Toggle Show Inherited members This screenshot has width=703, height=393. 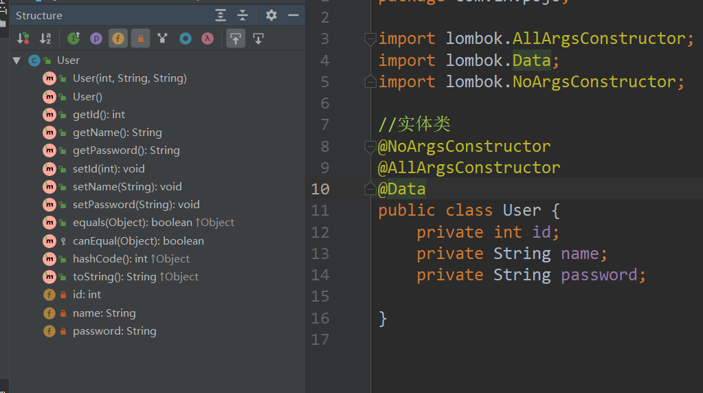(x=74, y=38)
